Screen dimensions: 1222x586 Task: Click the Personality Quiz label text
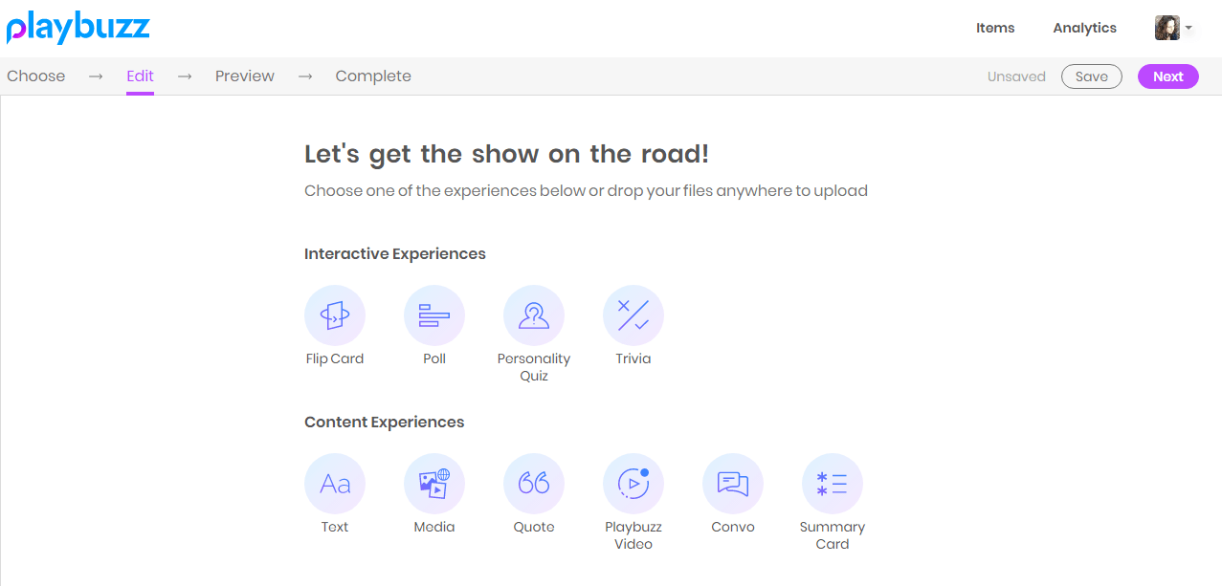pos(534,367)
